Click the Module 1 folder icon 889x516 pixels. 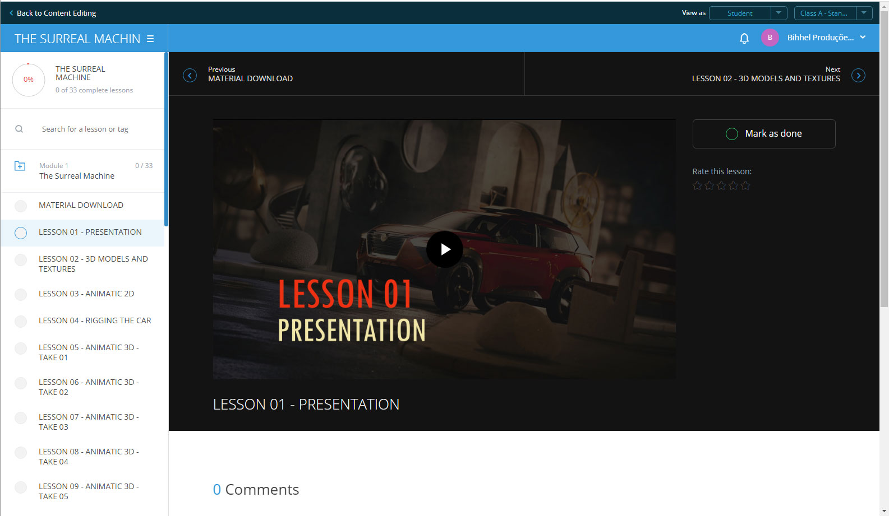(20, 166)
